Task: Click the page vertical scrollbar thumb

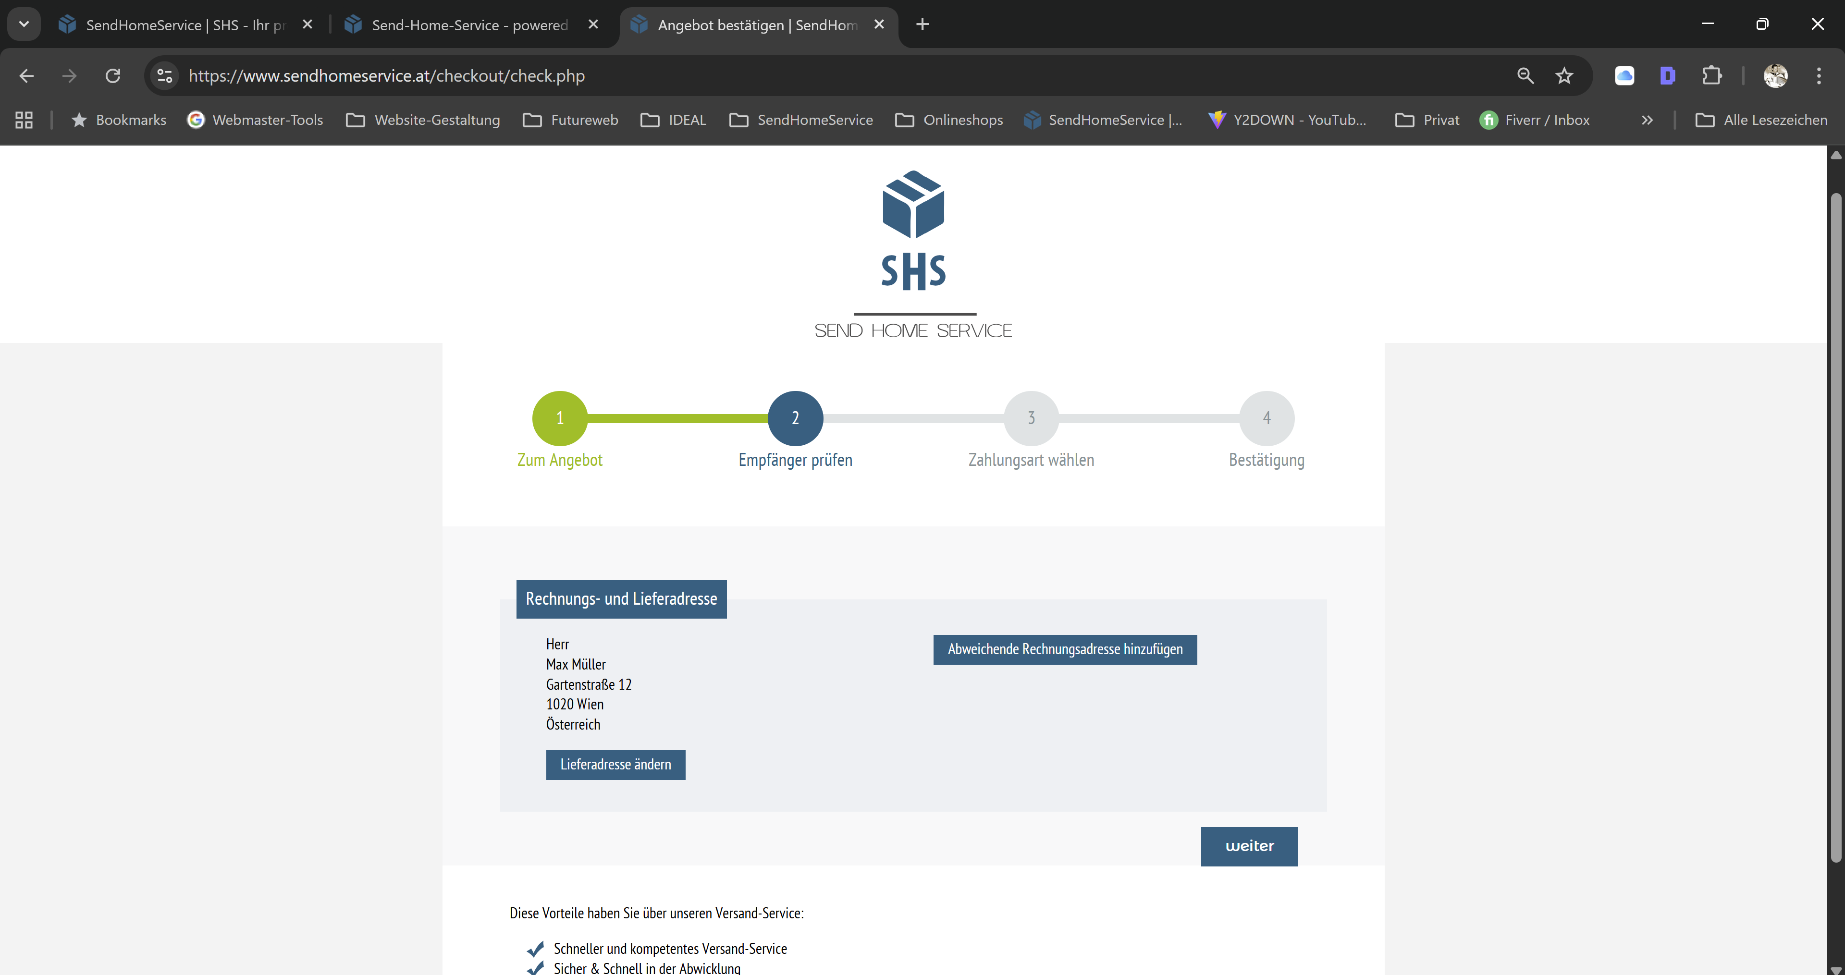Action: point(1836,527)
